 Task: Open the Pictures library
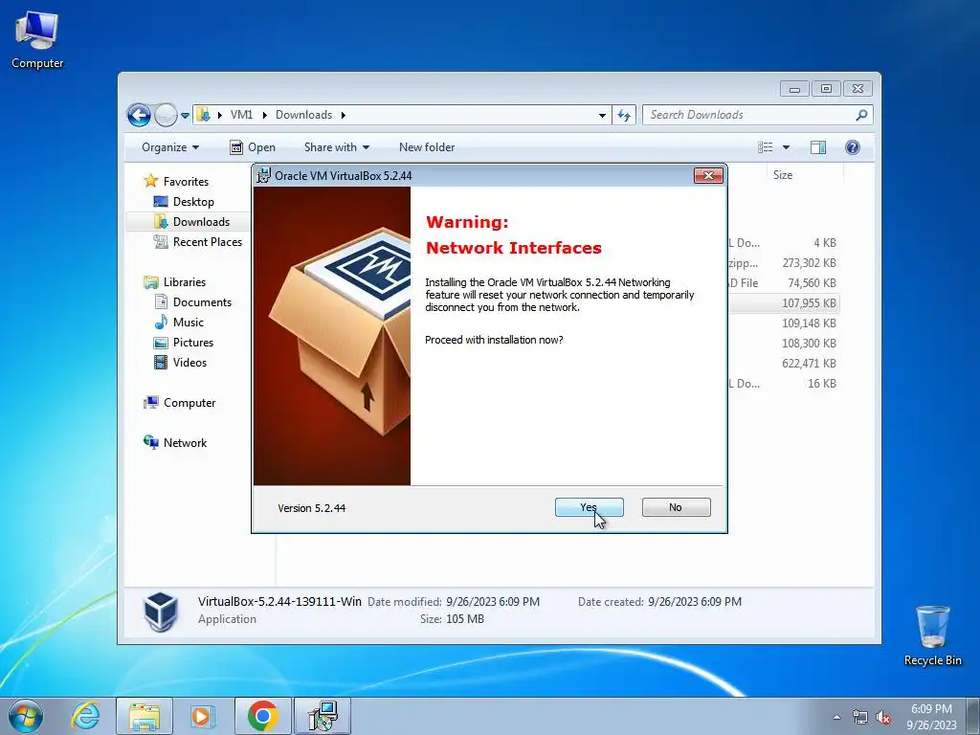point(184,343)
